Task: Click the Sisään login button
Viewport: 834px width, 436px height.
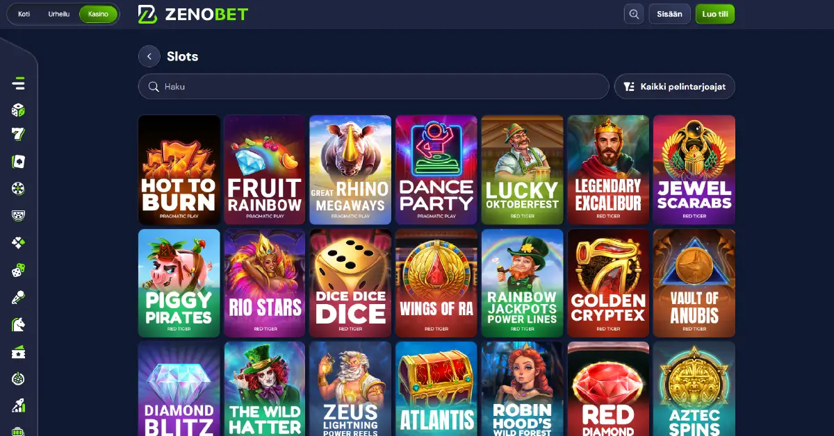Action: coord(669,14)
